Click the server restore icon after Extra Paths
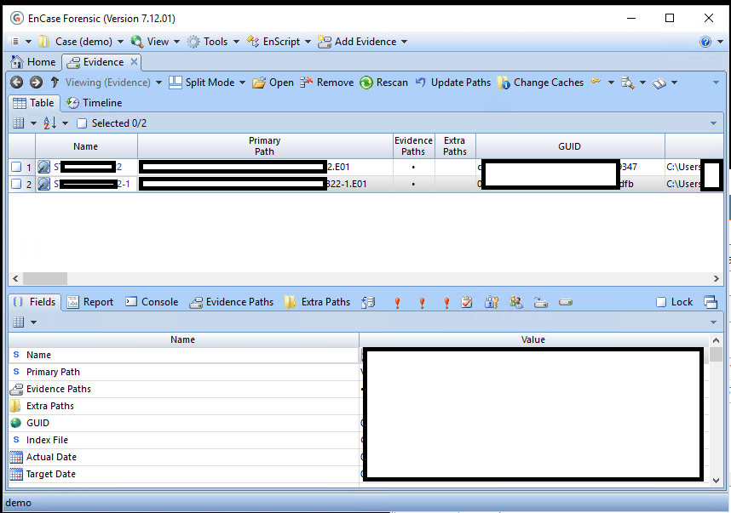Image resolution: width=731 pixels, height=513 pixels. point(368,303)
